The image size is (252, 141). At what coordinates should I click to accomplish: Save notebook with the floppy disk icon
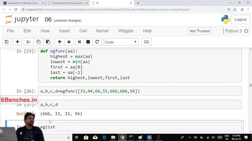(7, 42)
